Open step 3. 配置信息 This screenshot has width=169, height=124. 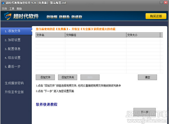(13, 49)
